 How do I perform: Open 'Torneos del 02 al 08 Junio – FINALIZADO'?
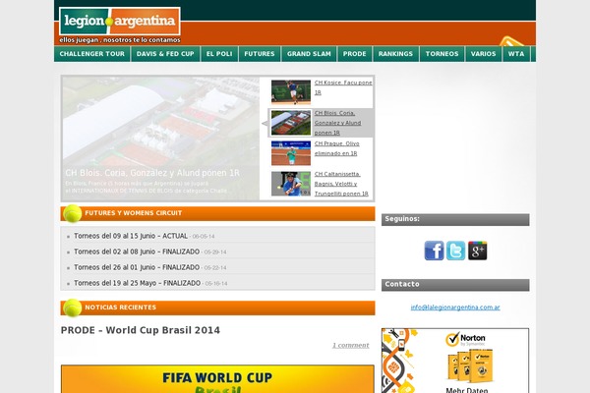pyautogui.click(x=137, y=252)
